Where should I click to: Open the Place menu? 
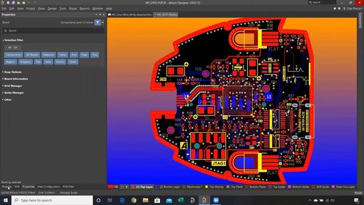42,9
